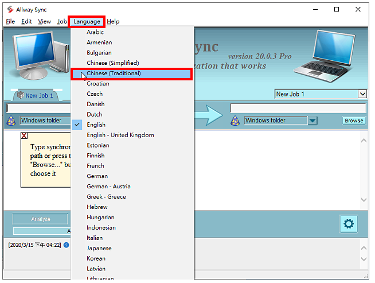Select Estonian language
Screen dimensions: 375x283
[x=132, y=145]
